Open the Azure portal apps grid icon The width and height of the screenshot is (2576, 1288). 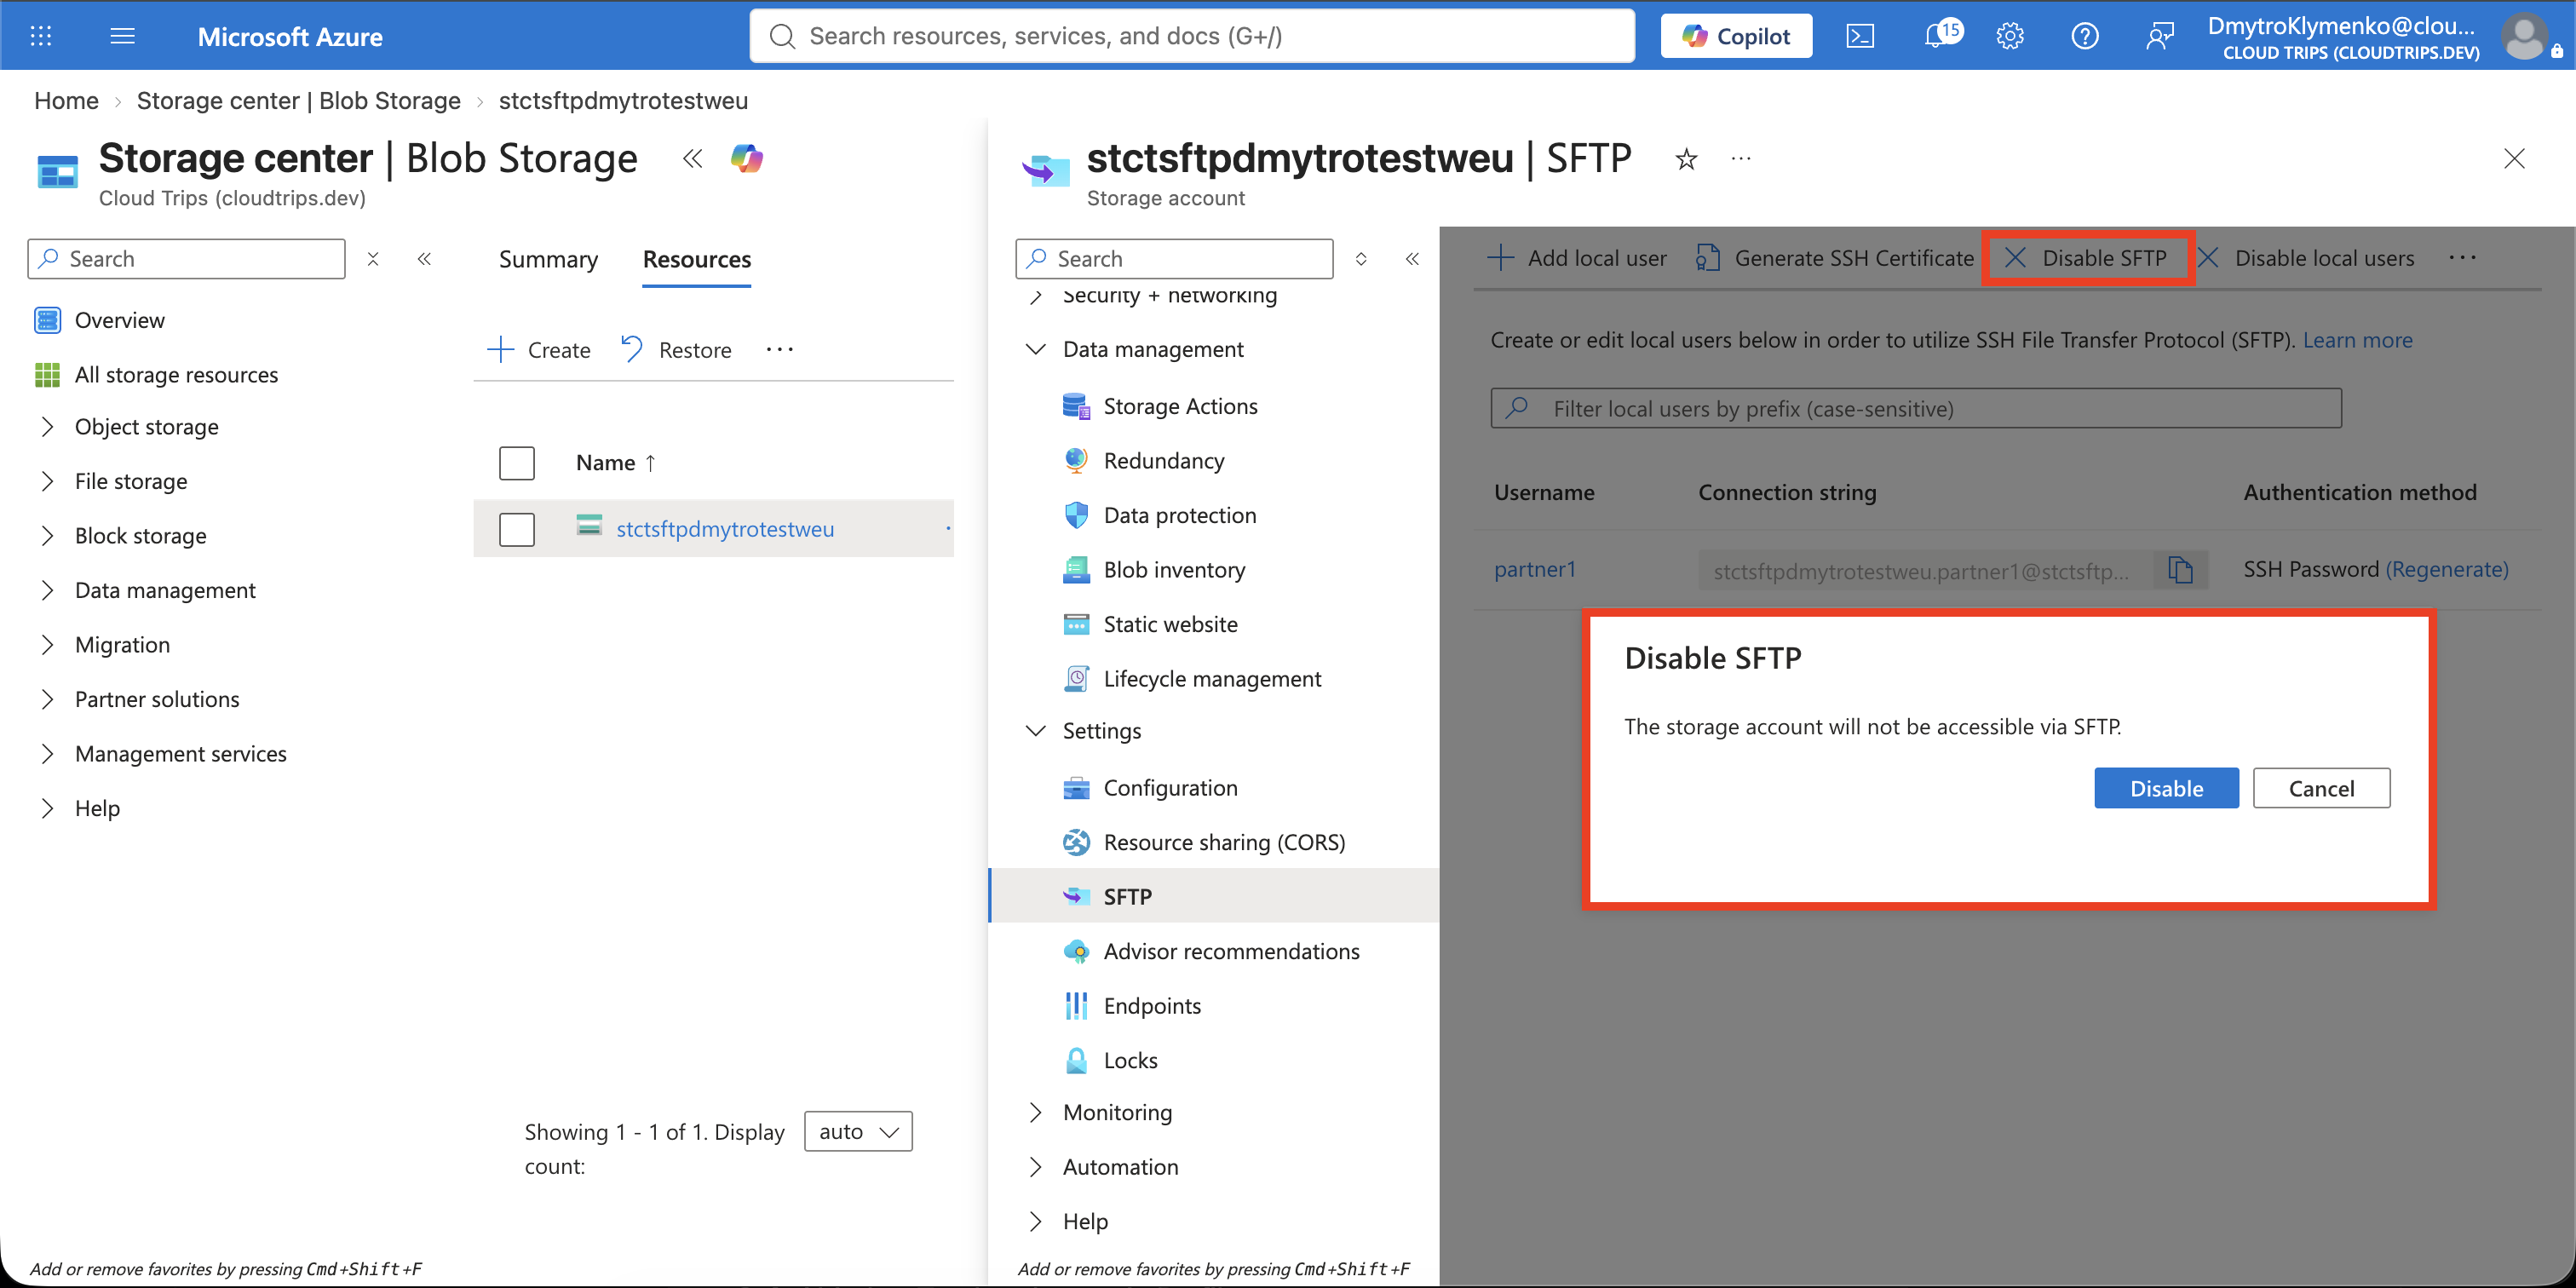(41, 36)
